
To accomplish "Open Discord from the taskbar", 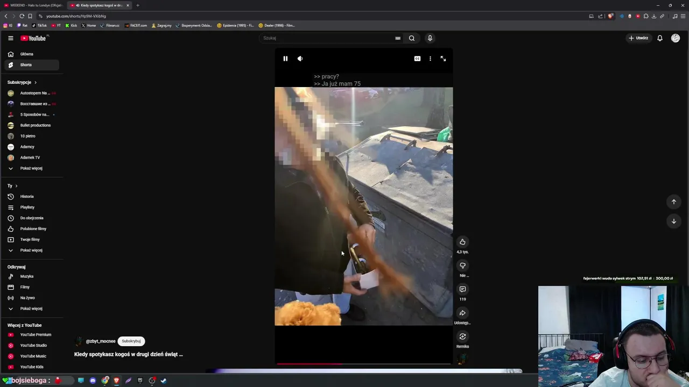I will pos(93,381).
